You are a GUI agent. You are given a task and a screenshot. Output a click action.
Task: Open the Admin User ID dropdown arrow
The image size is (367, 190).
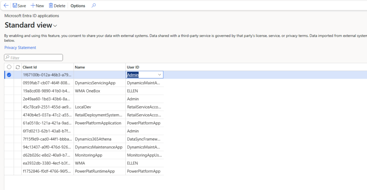(x=159, y=75)
